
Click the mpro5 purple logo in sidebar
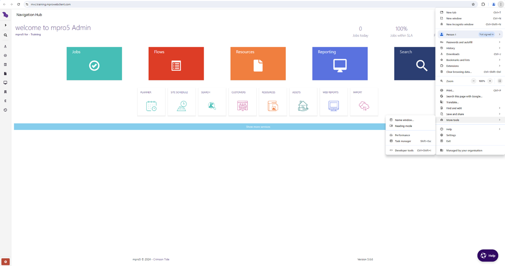tap(5, 15)
